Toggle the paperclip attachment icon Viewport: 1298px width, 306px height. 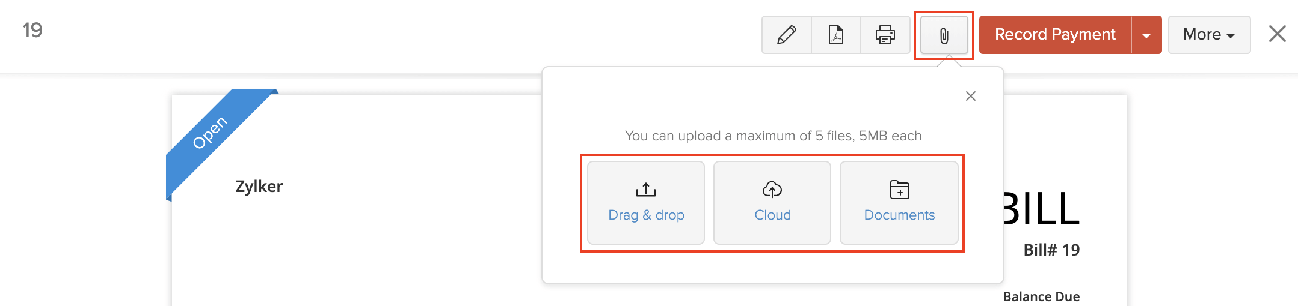(944, 36)
